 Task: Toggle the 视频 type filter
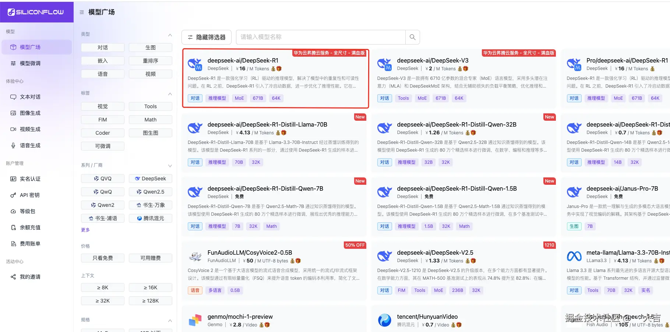coord(151,74)
